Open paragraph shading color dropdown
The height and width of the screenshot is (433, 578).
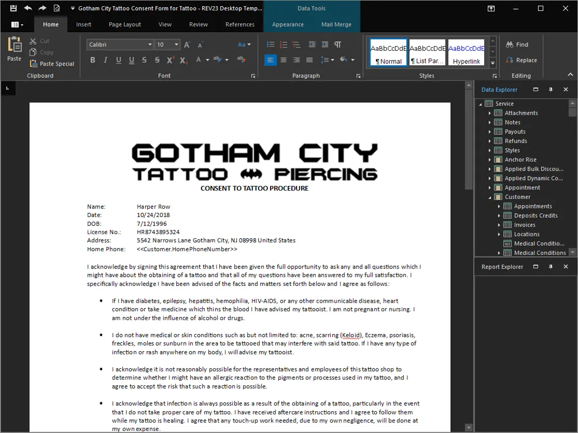353,60
